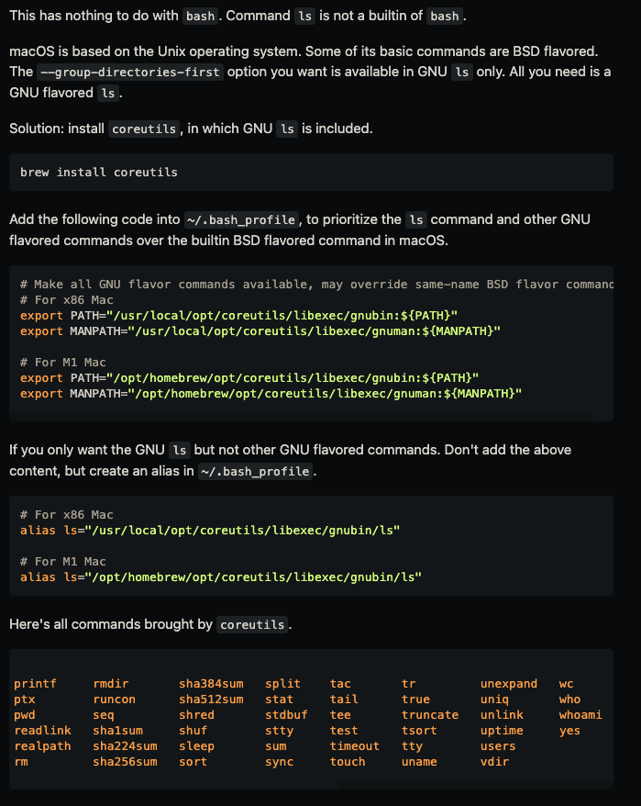The image size is (641, 806).
Task: Click the M1 export MANPATH line
Action: [271, 393]
